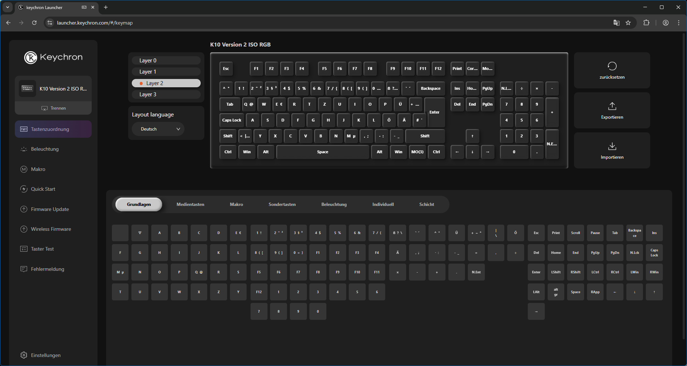
Task: Open the Taster Test page
Action: 42,249
